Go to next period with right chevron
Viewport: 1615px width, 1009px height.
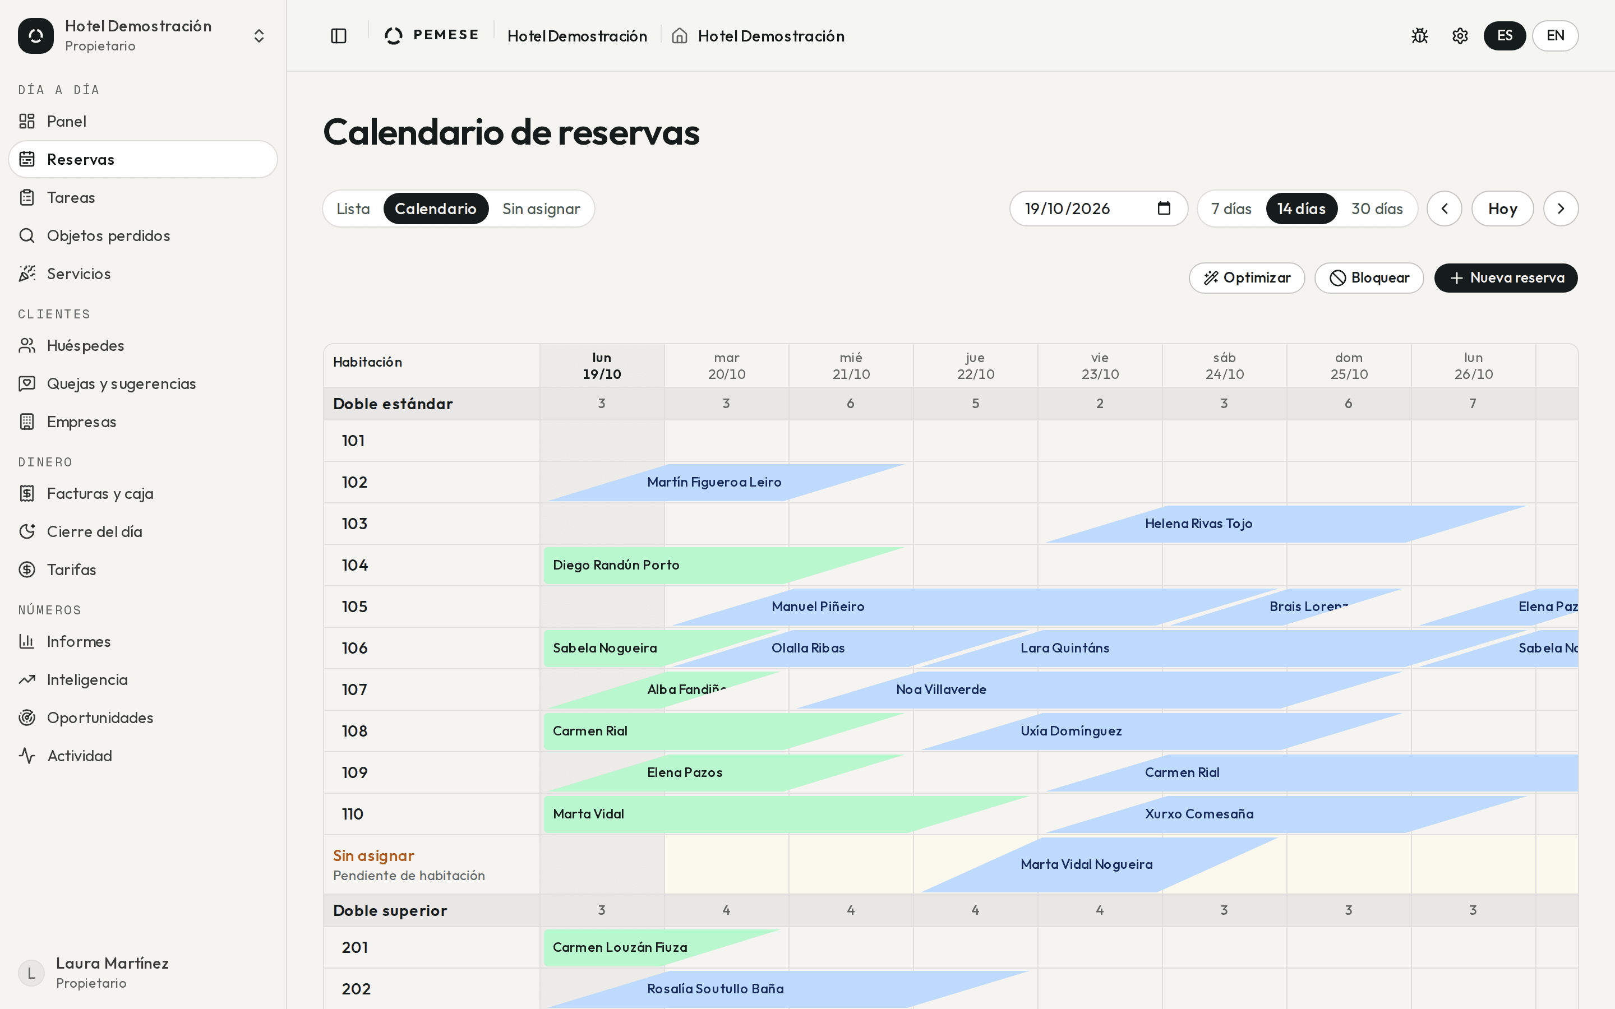pyautogui.click(x=1560, y=209)
